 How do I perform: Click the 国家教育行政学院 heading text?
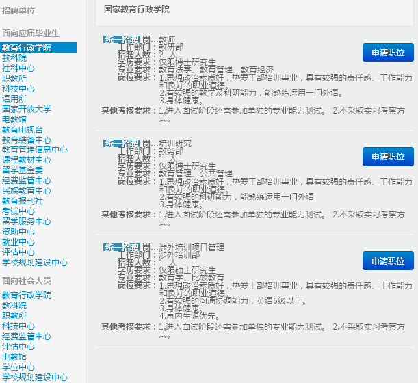click(x=137, y=10)
